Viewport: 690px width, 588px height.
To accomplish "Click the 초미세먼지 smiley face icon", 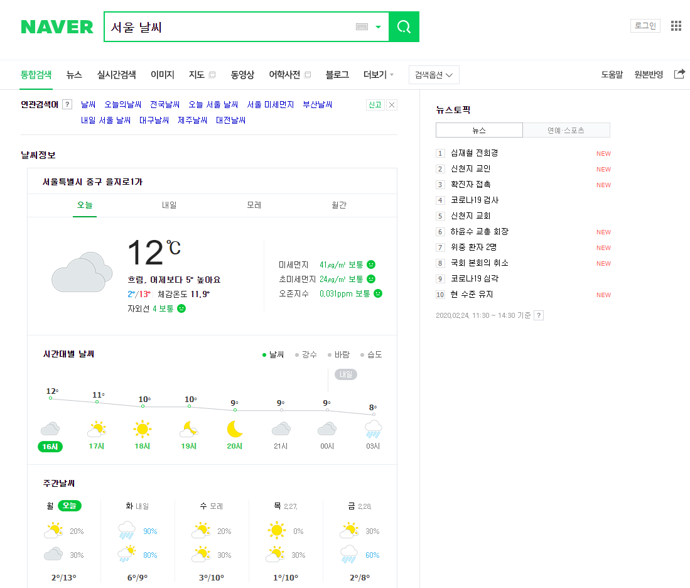I will (x=371, y=280).
